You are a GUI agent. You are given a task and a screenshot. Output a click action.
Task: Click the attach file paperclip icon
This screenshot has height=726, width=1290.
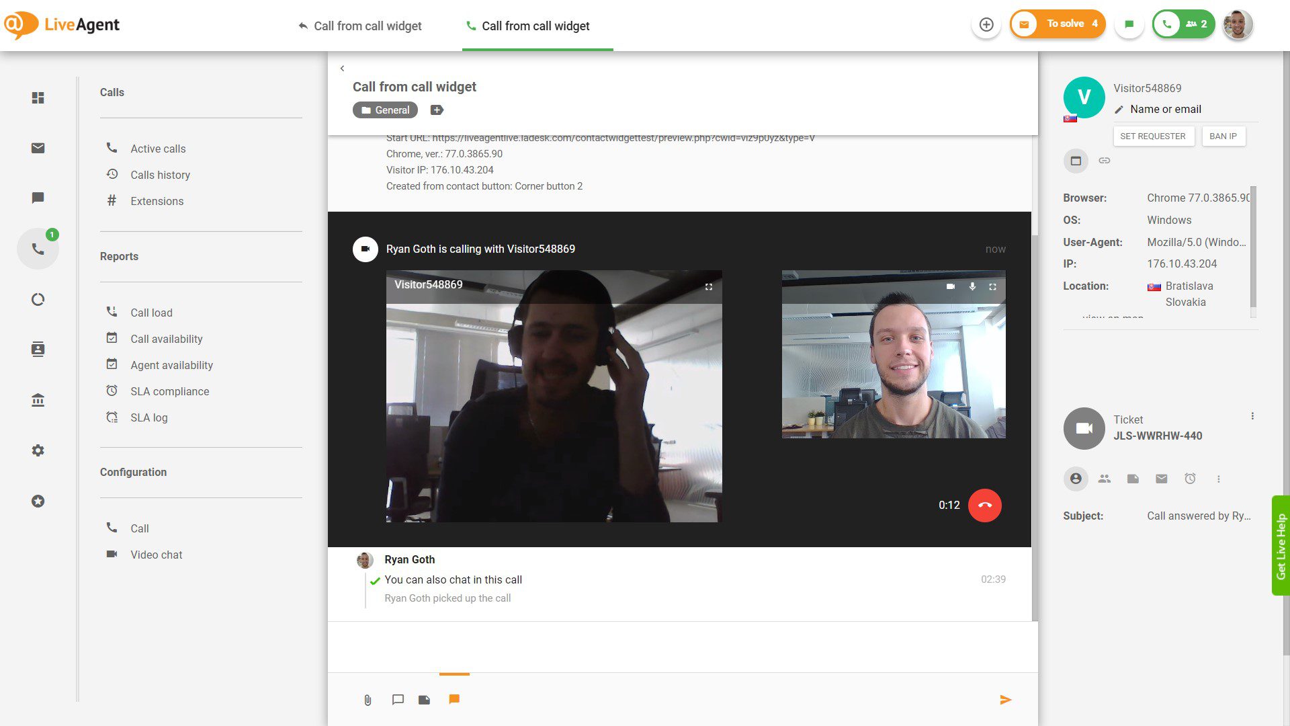click(368, 700)
